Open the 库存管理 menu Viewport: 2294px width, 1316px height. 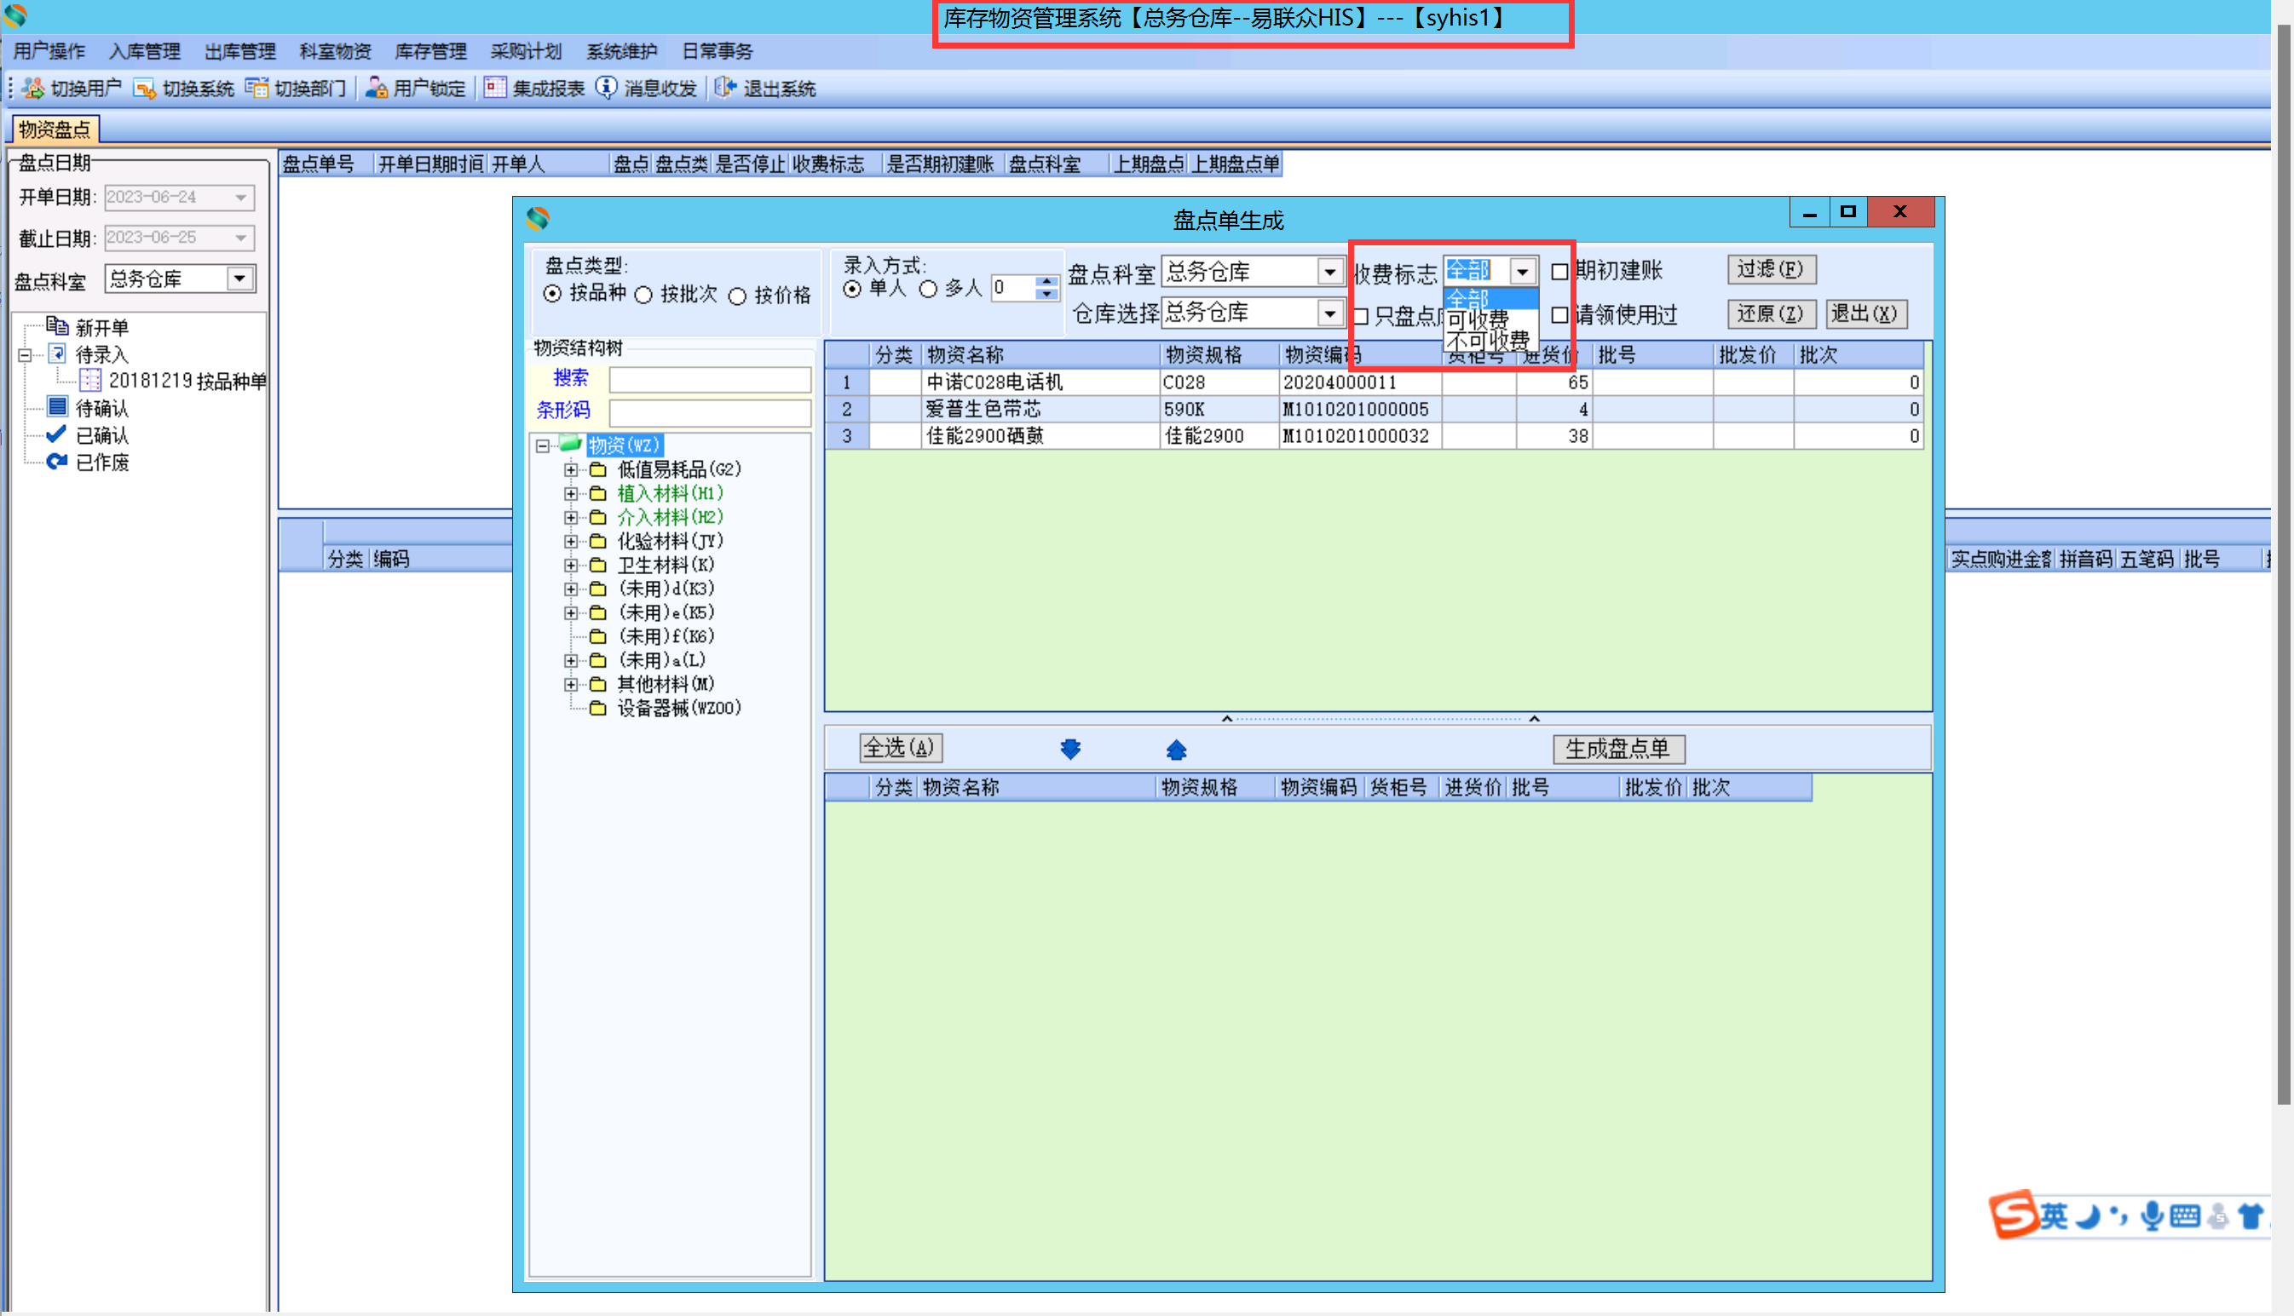point(430,50)
